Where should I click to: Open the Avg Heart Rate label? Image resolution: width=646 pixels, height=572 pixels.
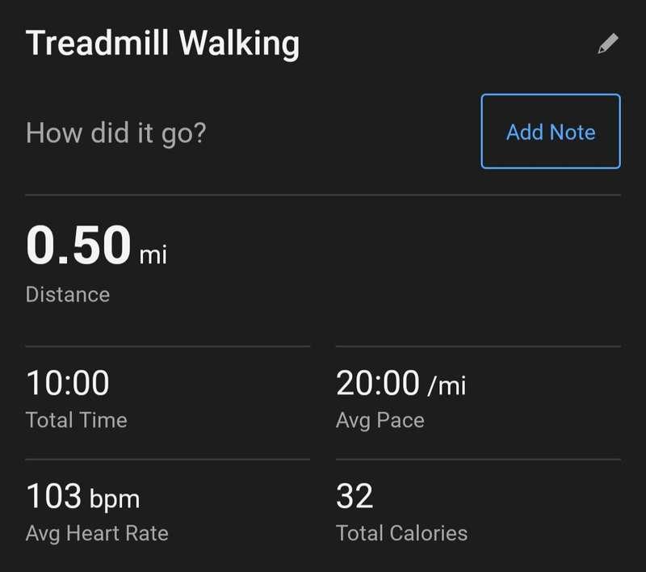tap(97, 533)
